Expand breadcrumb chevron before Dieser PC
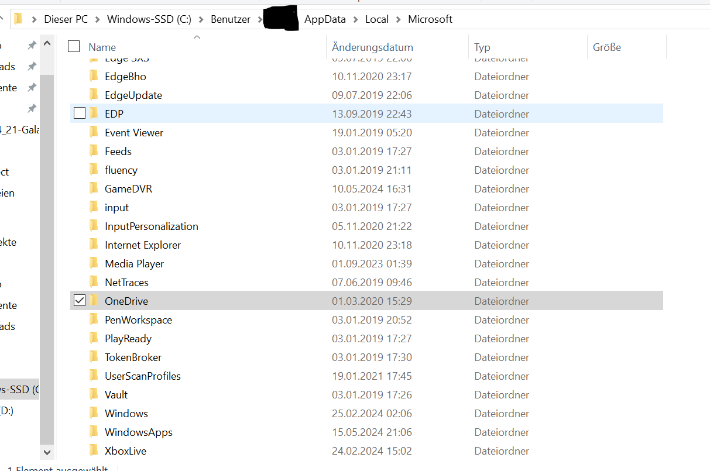The width and height of the screenshot is (710, 471). [34, 19]
